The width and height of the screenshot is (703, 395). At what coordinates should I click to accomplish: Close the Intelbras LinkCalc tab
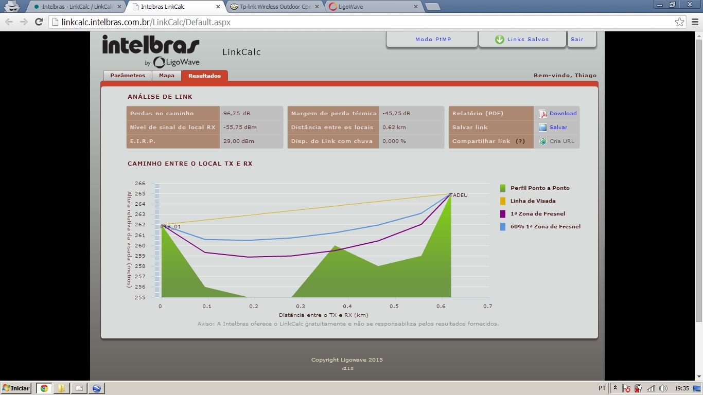(218, 7)
